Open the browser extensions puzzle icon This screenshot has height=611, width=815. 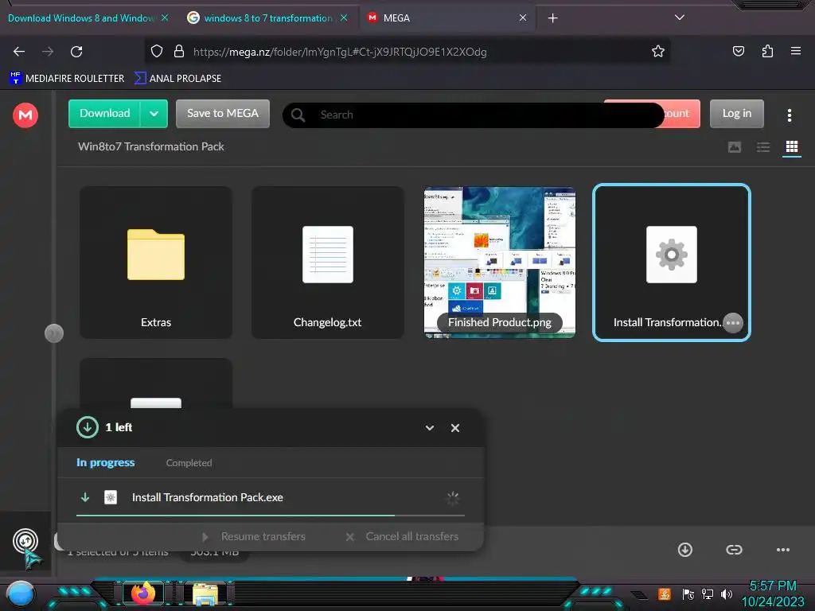coord(767,51)
